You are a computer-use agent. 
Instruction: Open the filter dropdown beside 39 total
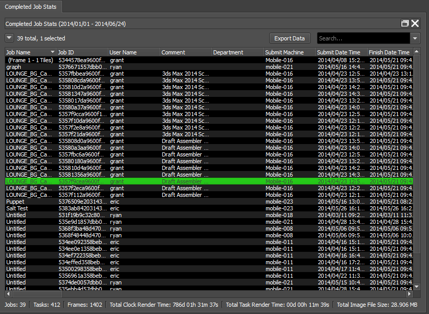9,38
